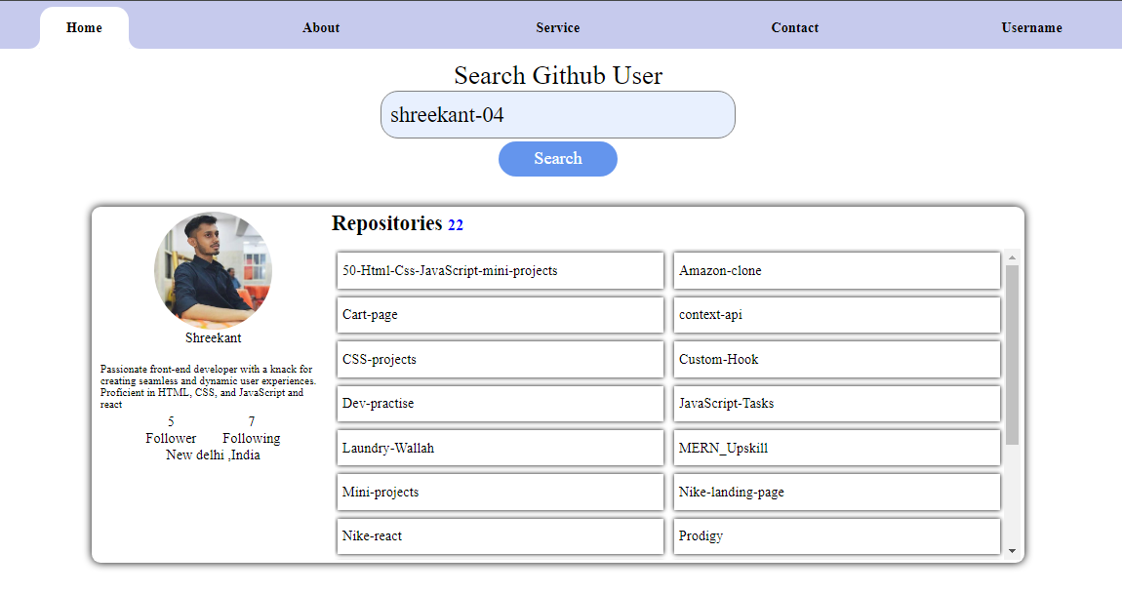Open the About page
The height and width of the screenshot is (593, 1122).
(321, 27)
